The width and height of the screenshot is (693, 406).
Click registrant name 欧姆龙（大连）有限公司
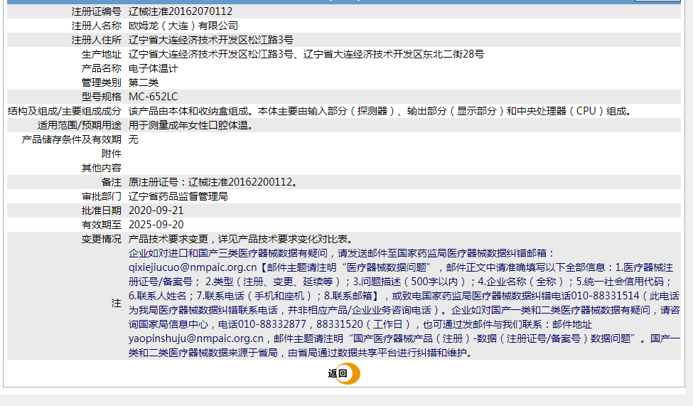tap(183, 26)
